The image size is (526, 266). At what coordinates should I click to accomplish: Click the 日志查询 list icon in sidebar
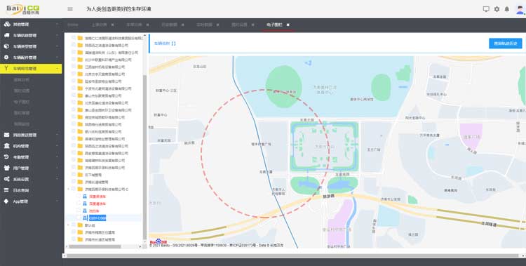tap(6, 190)
